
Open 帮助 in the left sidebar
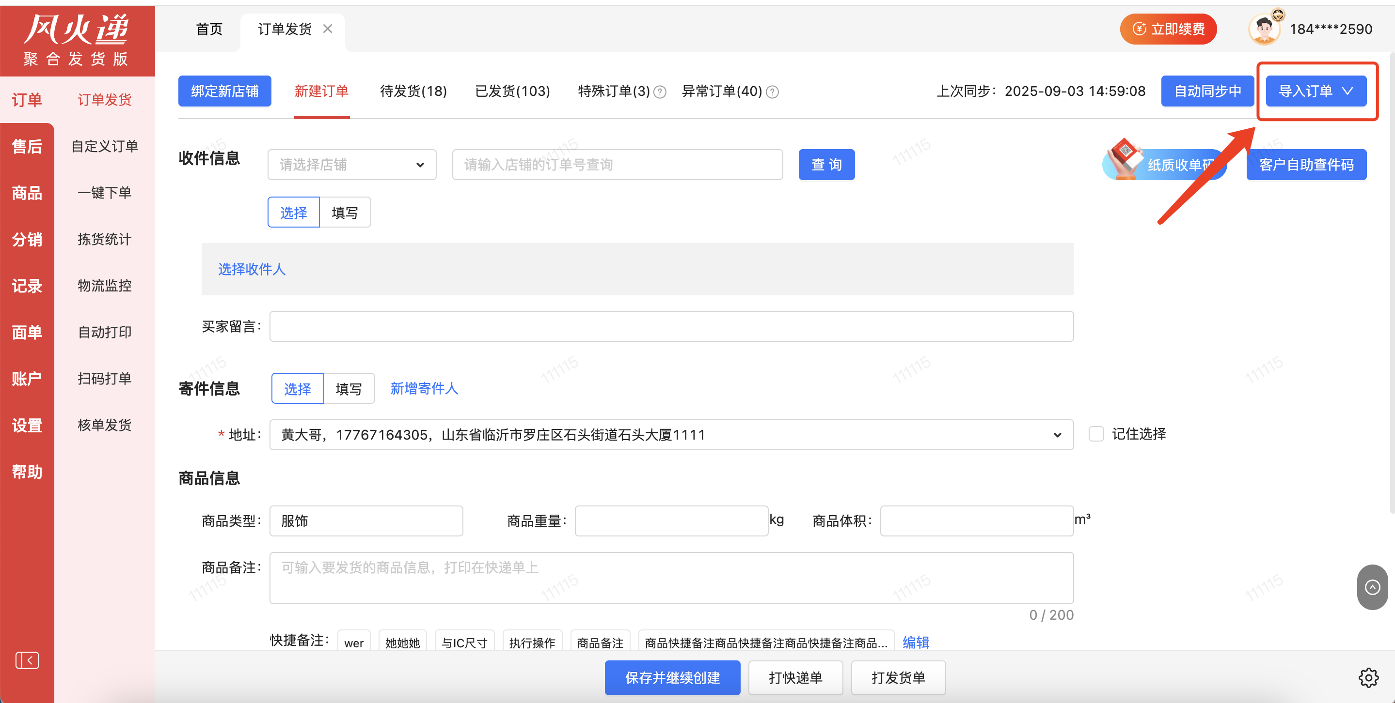pos(27,472)
